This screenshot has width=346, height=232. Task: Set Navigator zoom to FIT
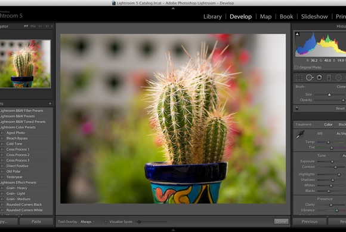[x=26, y=26]
